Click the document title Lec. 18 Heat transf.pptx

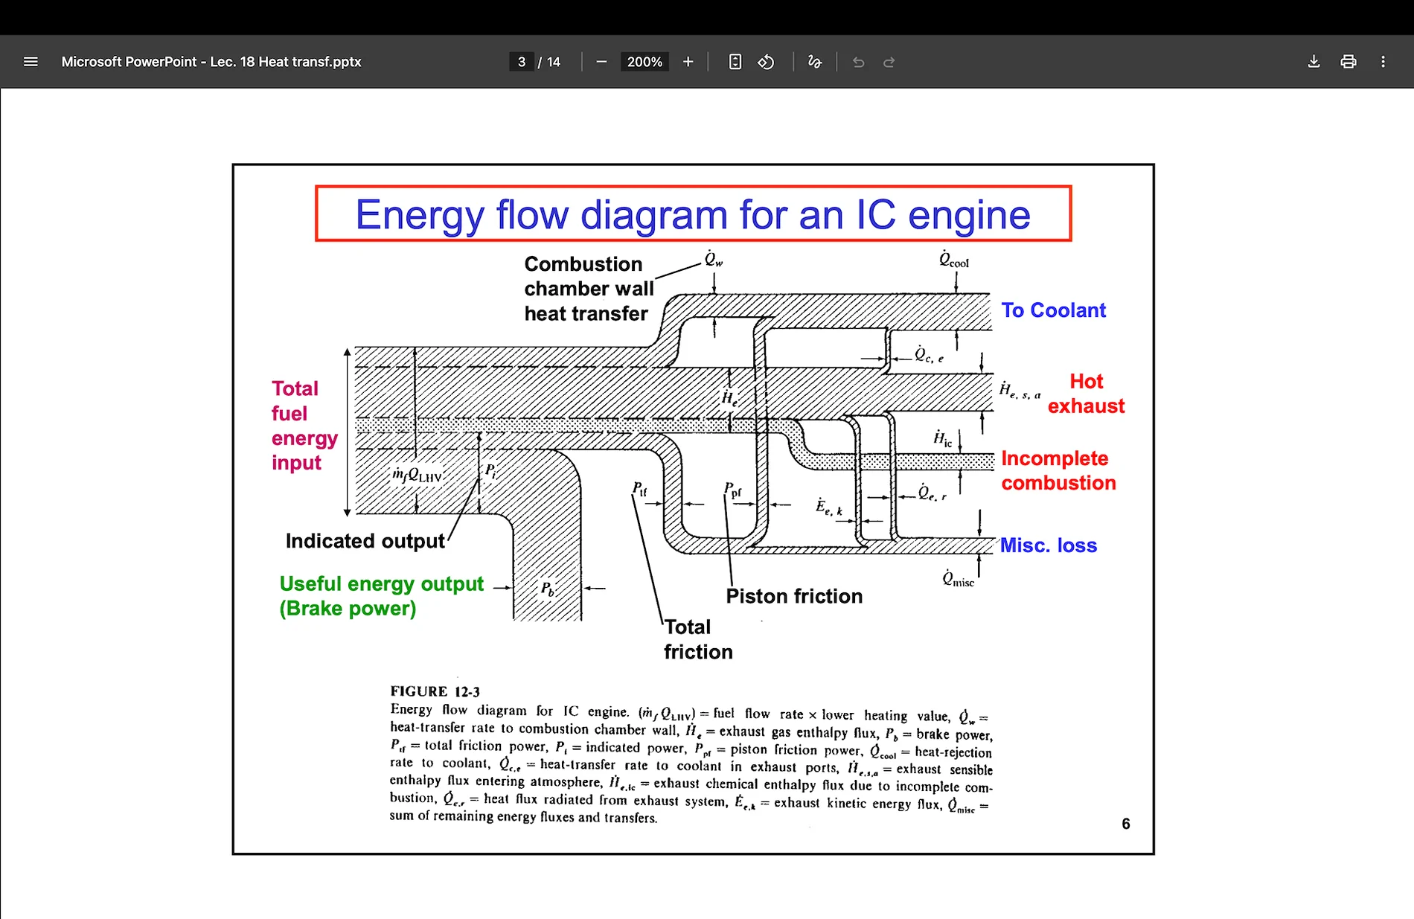(211, 62)
